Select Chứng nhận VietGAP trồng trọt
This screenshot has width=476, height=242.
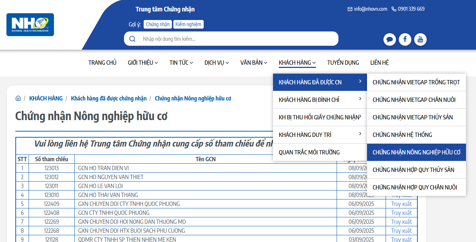416,82
